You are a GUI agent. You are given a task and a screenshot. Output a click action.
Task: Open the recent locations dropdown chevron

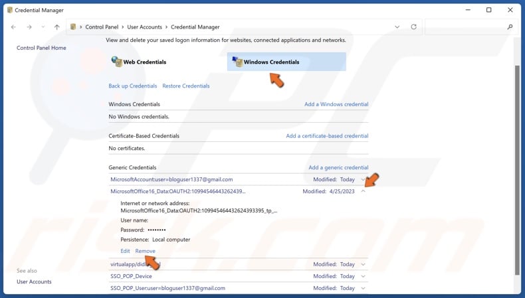[43, 27]
